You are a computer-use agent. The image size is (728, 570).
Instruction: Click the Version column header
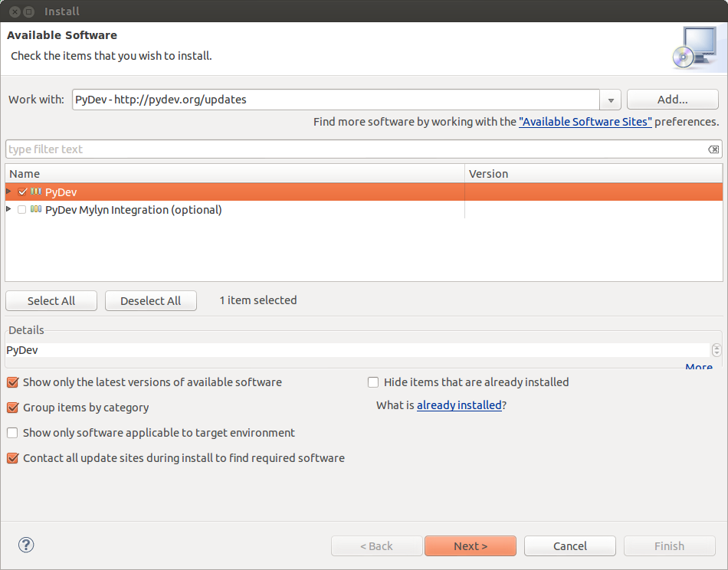click(x=593, y=174)
